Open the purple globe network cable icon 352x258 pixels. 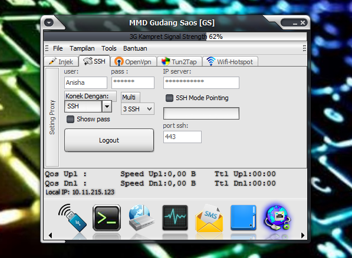(278, 217)
